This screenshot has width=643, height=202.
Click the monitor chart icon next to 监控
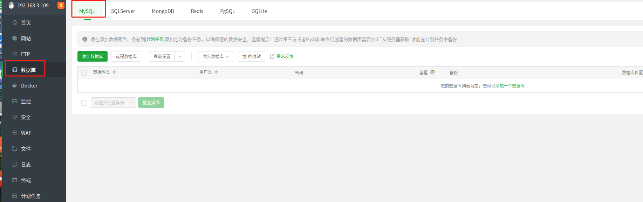point(15,101)
